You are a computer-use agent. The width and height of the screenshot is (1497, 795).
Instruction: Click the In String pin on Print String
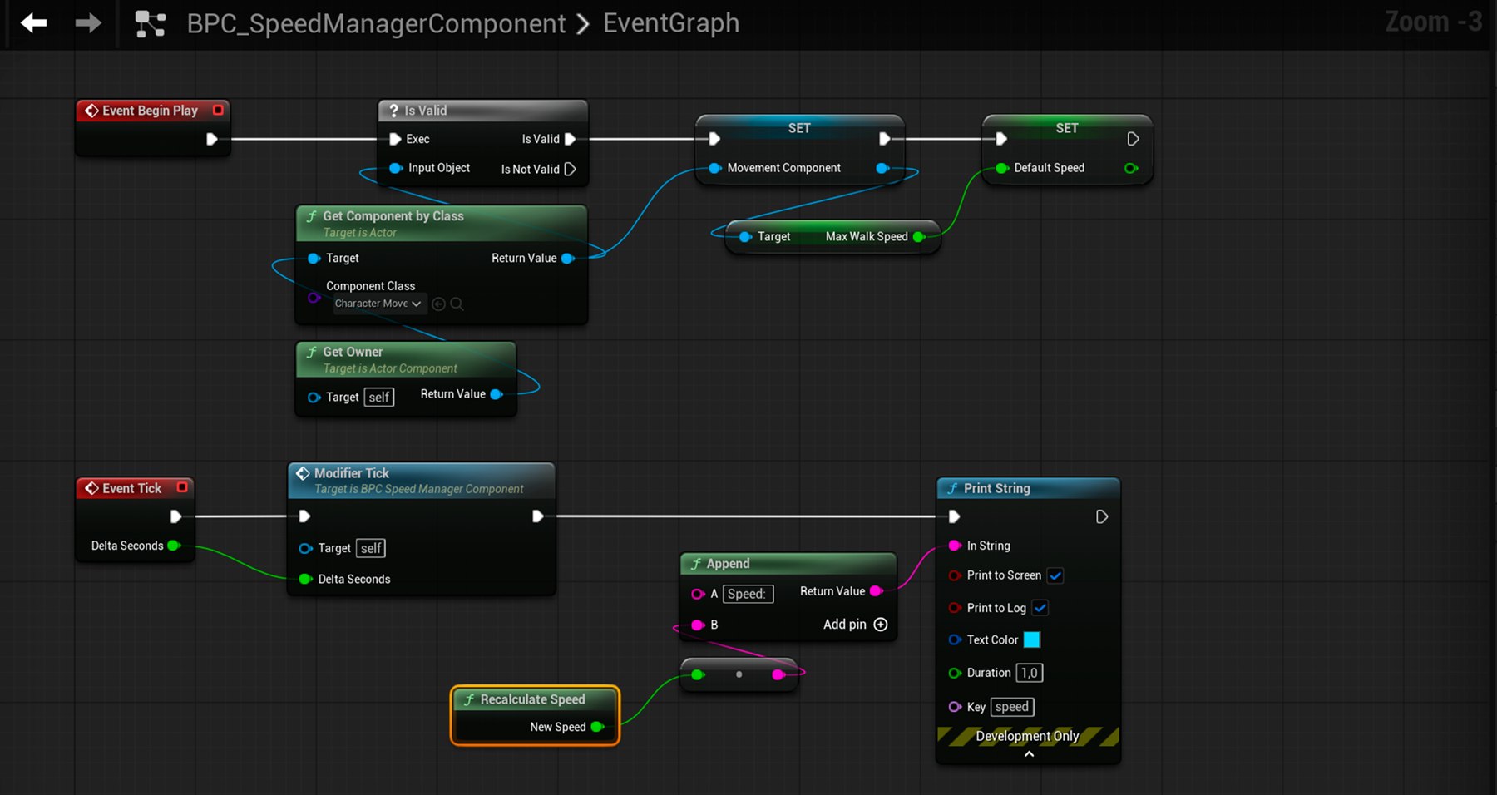click(x=955, y=546)
